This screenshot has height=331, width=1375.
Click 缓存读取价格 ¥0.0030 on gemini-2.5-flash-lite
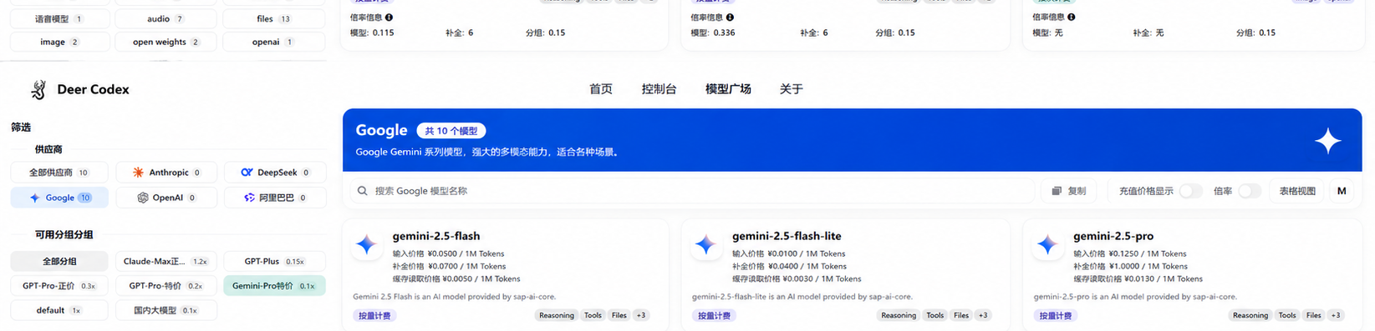tap(797, 278)
